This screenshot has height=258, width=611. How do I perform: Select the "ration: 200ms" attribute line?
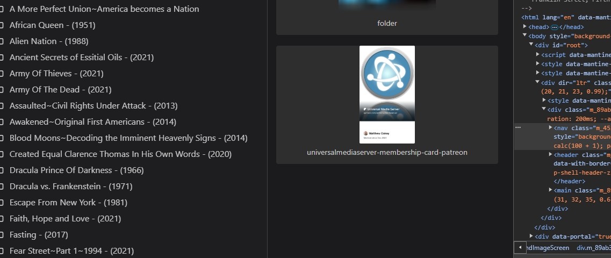(x=579, y=118)
